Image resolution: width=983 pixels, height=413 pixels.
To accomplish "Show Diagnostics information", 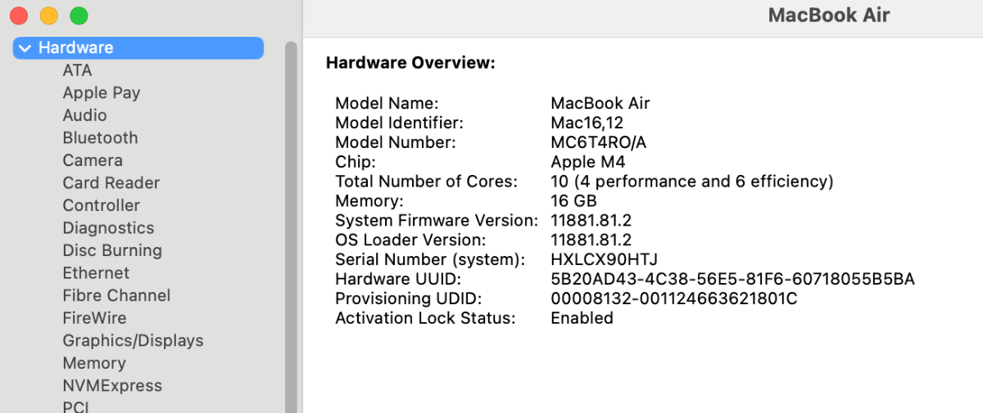I will point(108,228).
